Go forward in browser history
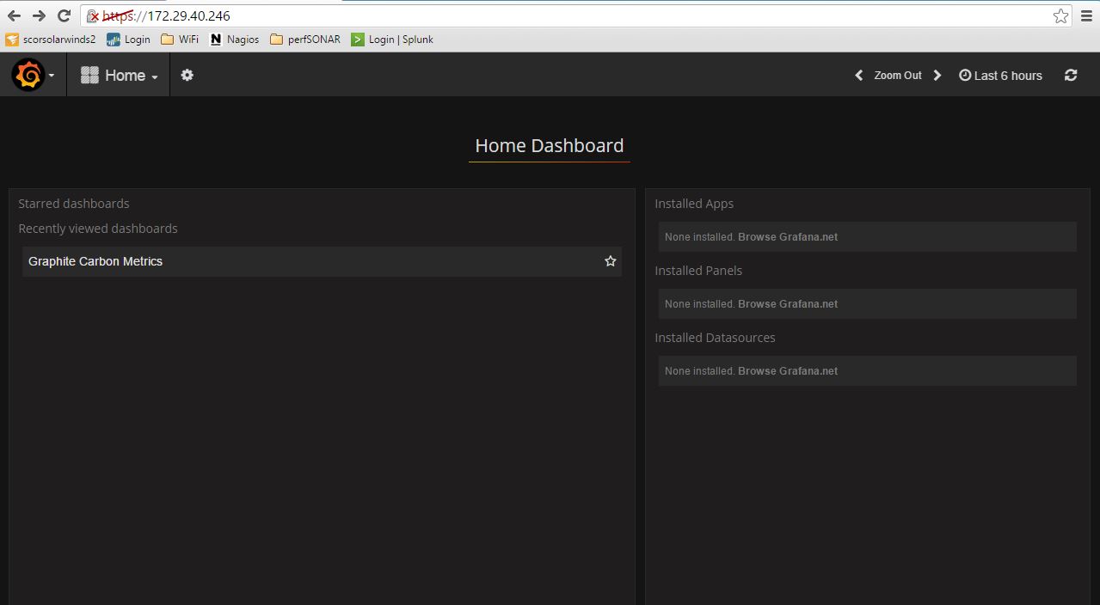This screenshot has height=605, width=1100. coord(39,15)
